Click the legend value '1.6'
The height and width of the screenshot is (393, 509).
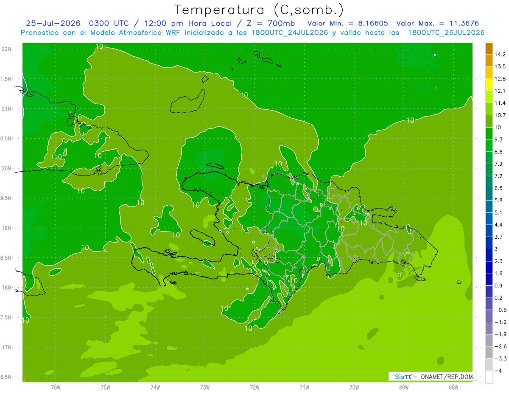(x=499, y=273)
